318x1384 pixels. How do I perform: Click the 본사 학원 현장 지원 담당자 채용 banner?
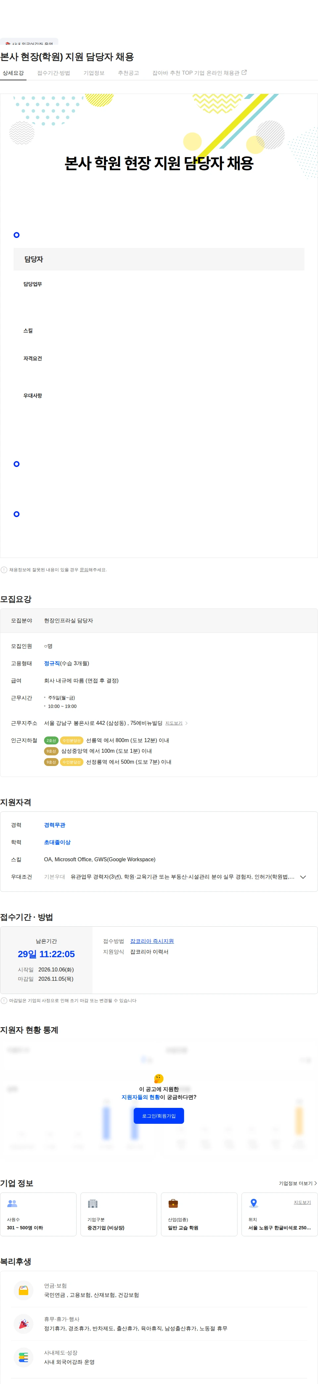tap(159, 163)
